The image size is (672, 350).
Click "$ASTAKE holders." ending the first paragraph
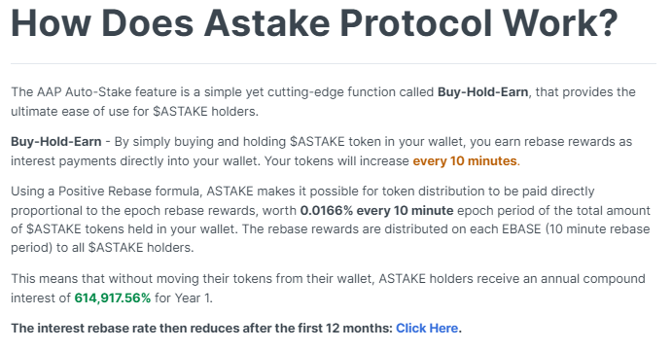coord(206,112)
